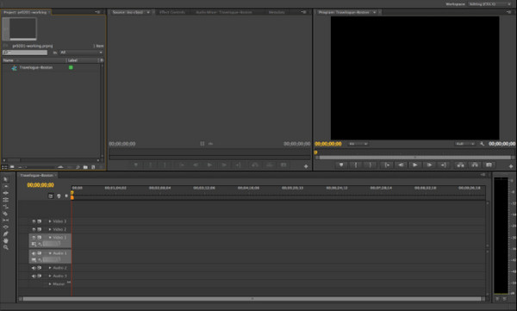Select the Track Select tool

(x=6, y=186)
